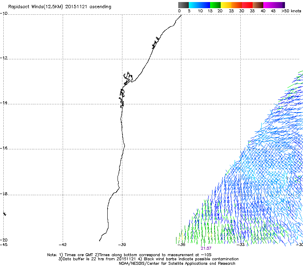Click the yellow 20-25 knots color swatch
The image size is (303, 266).
pyautogui.click(x=226, y=5)
